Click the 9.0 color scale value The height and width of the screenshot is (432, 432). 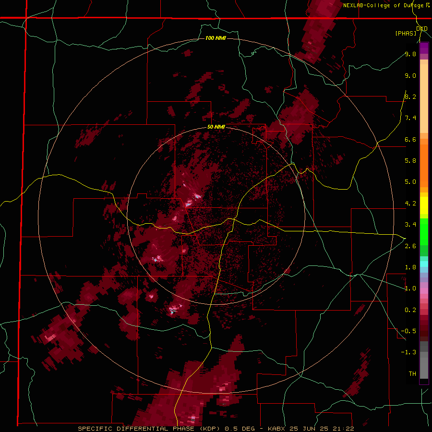pos(410,75)
